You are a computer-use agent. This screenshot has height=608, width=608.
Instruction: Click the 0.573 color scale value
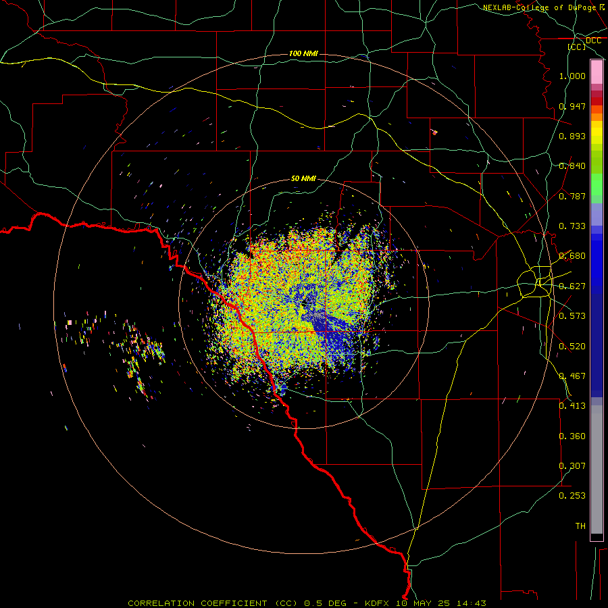coord(572,316)
